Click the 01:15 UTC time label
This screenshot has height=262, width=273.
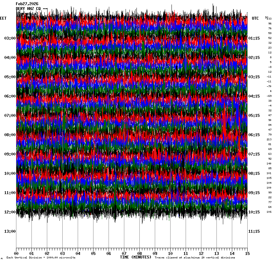coord(254,38)
